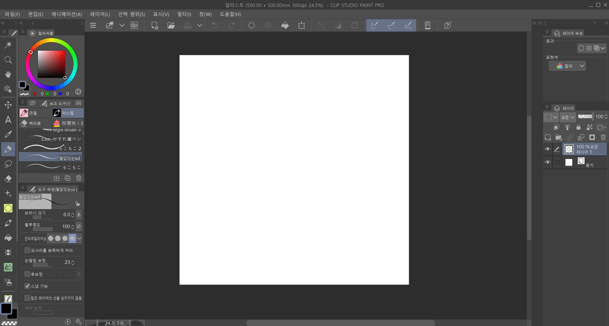Open the 표현색 컬러 dropdown

tap(567, 66)
